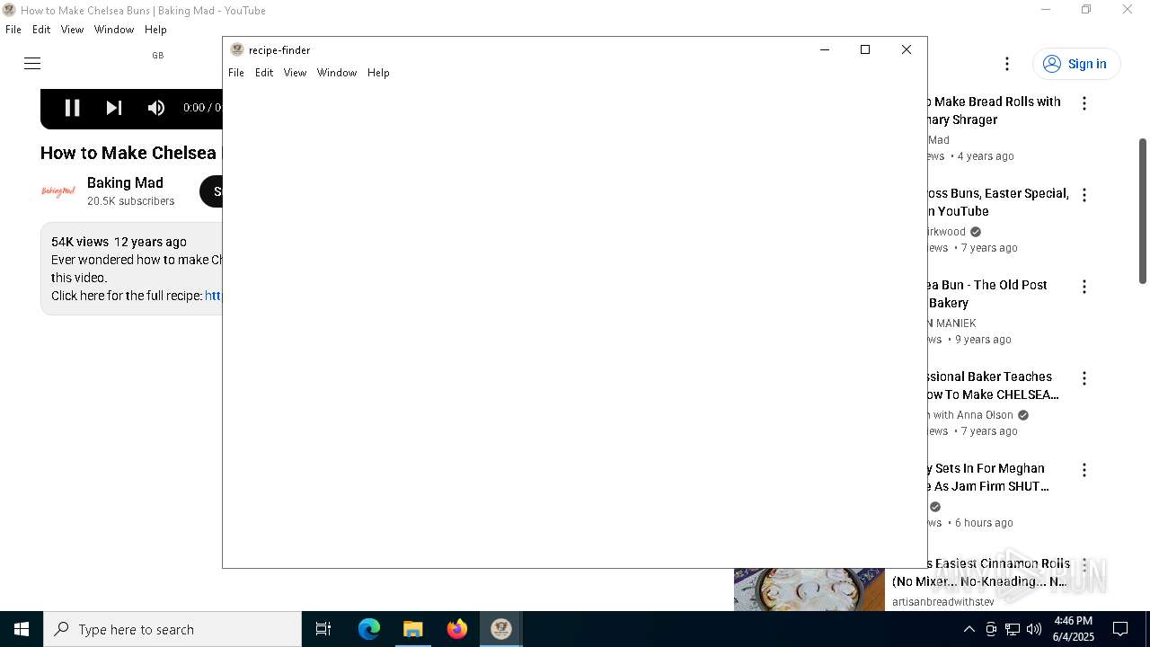Viewport: 1150px width, 647px height.
Task: Skip to next video
Action: click(x=114, y=108)
